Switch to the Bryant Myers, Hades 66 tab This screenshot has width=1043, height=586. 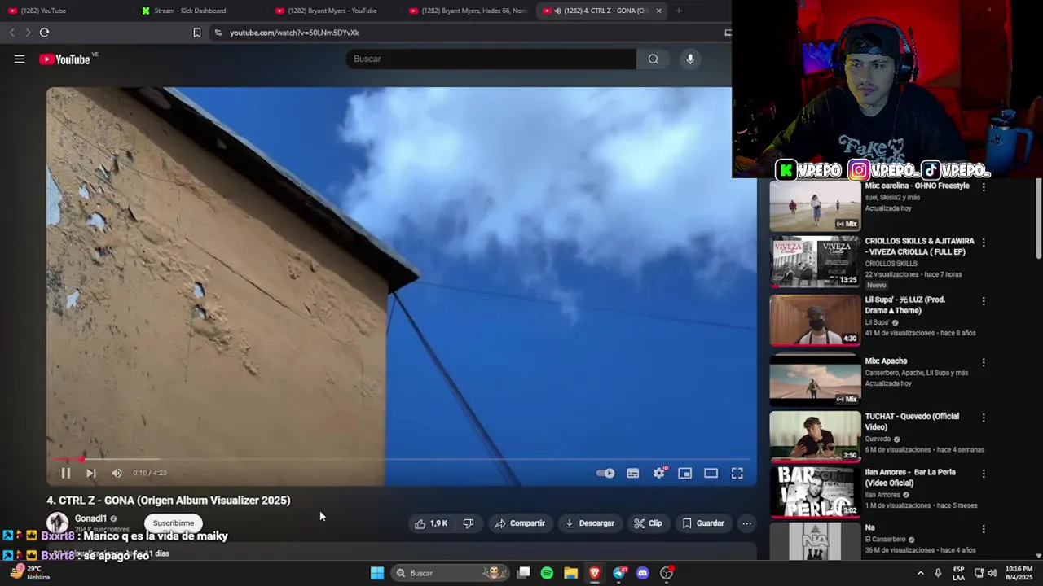468,11
